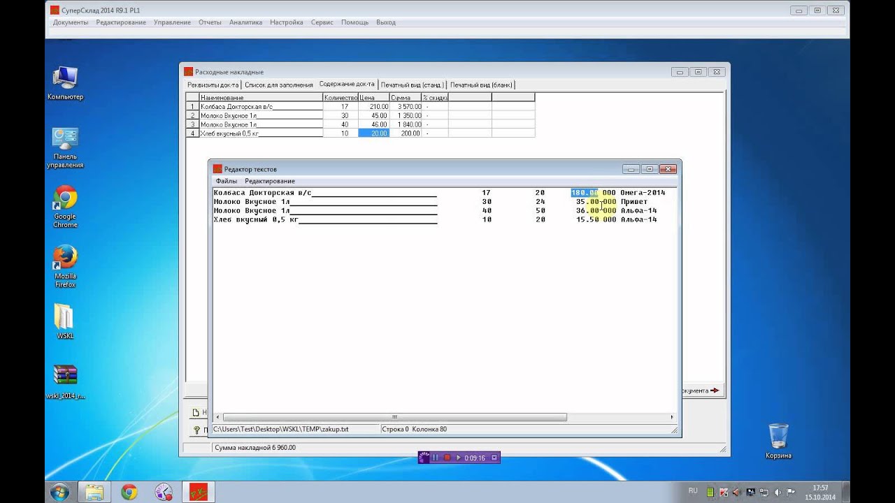Click the Хлеб вкусный 0,5 кг table cell
The height and width of the screenshot is (503, 895).
[x=261, y=133]
